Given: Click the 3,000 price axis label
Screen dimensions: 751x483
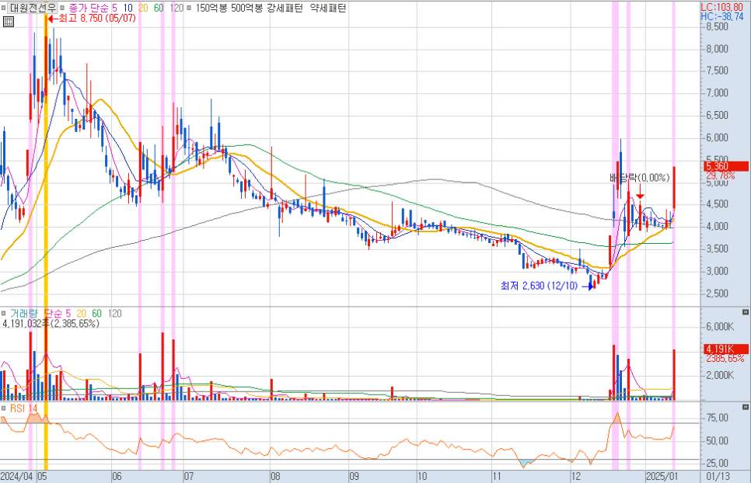Looking at the screenshot, I should tap(718, 271).
